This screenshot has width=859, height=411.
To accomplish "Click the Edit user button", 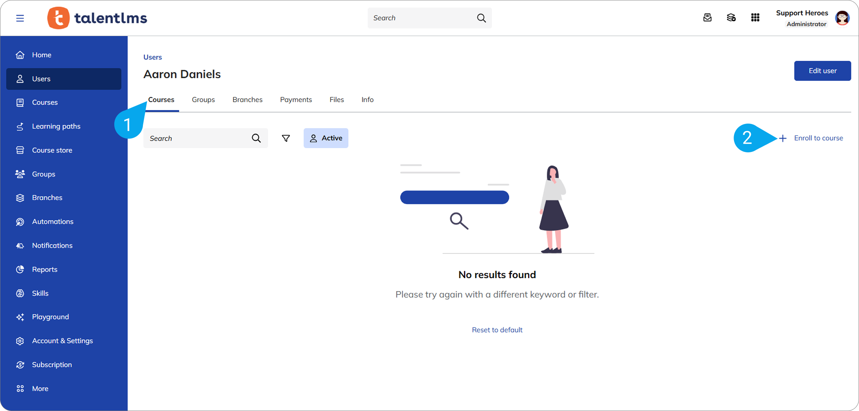I will tap(822, 71).
